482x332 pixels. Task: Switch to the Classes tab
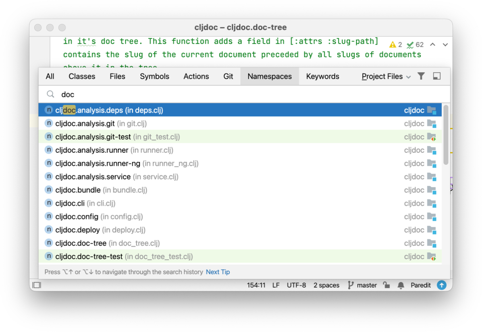82,76
